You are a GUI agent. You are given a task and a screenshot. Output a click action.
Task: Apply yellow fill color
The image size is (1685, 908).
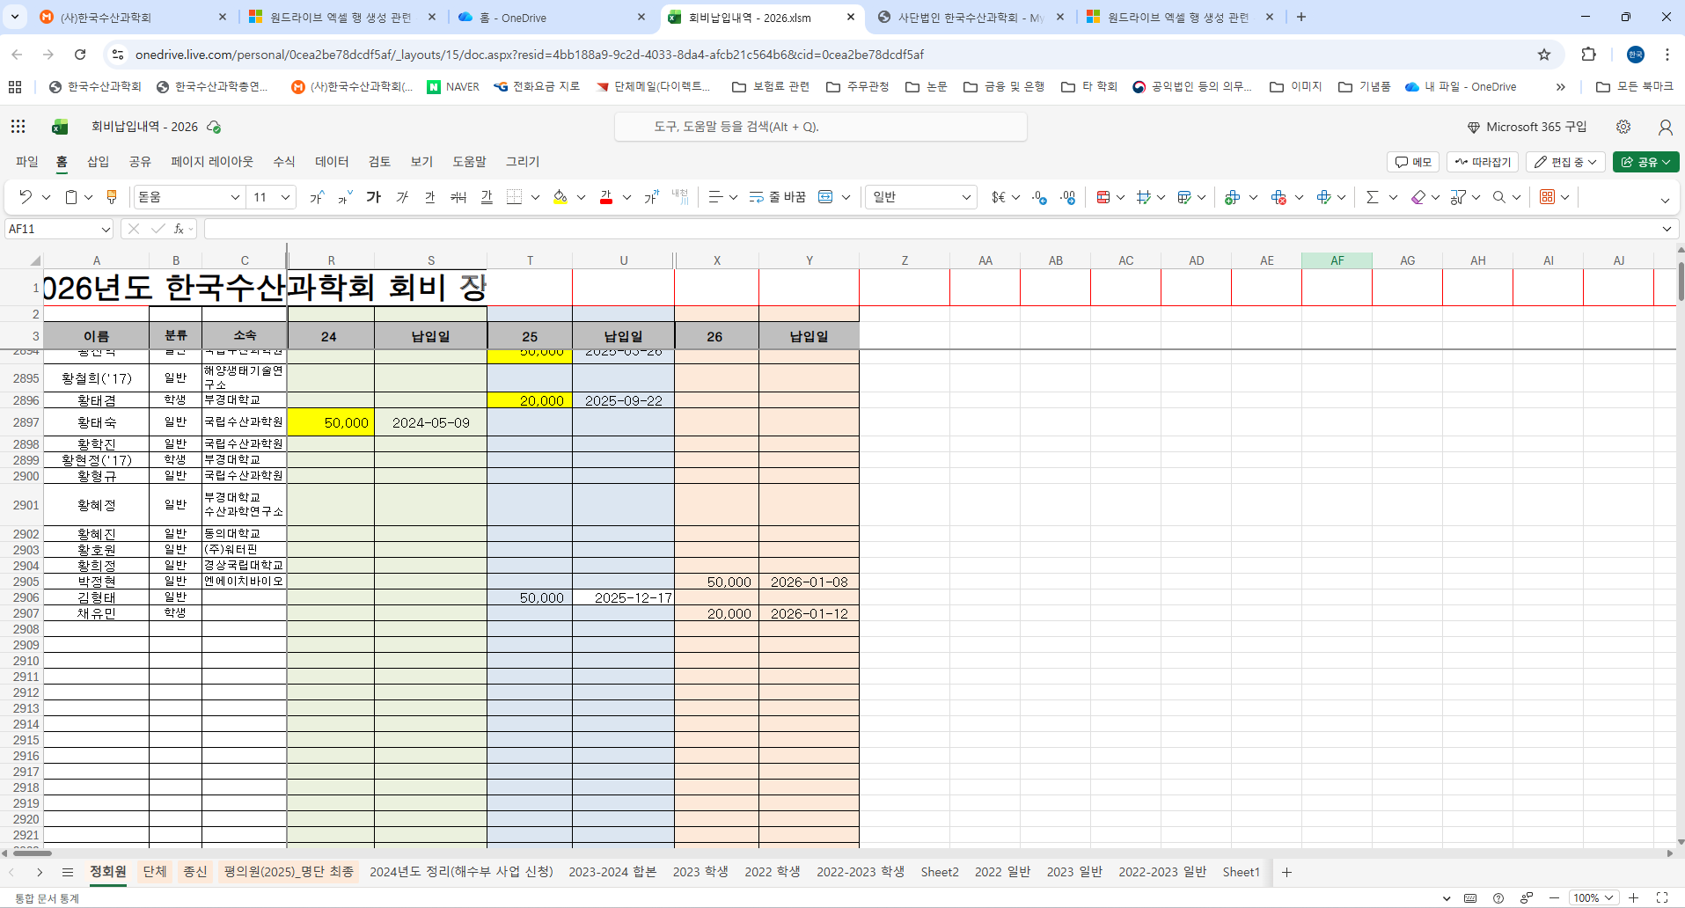pyautogui.click(x=560, y=197)
